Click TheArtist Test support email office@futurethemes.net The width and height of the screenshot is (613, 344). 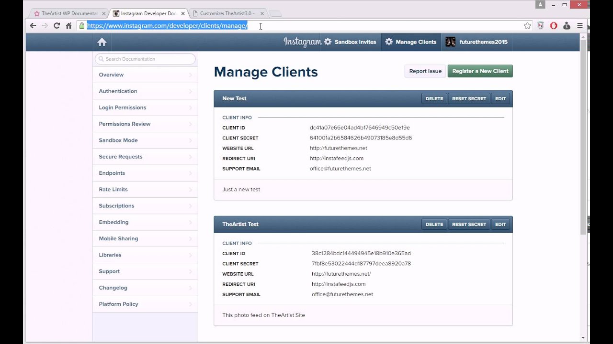[x=342, y=294]
